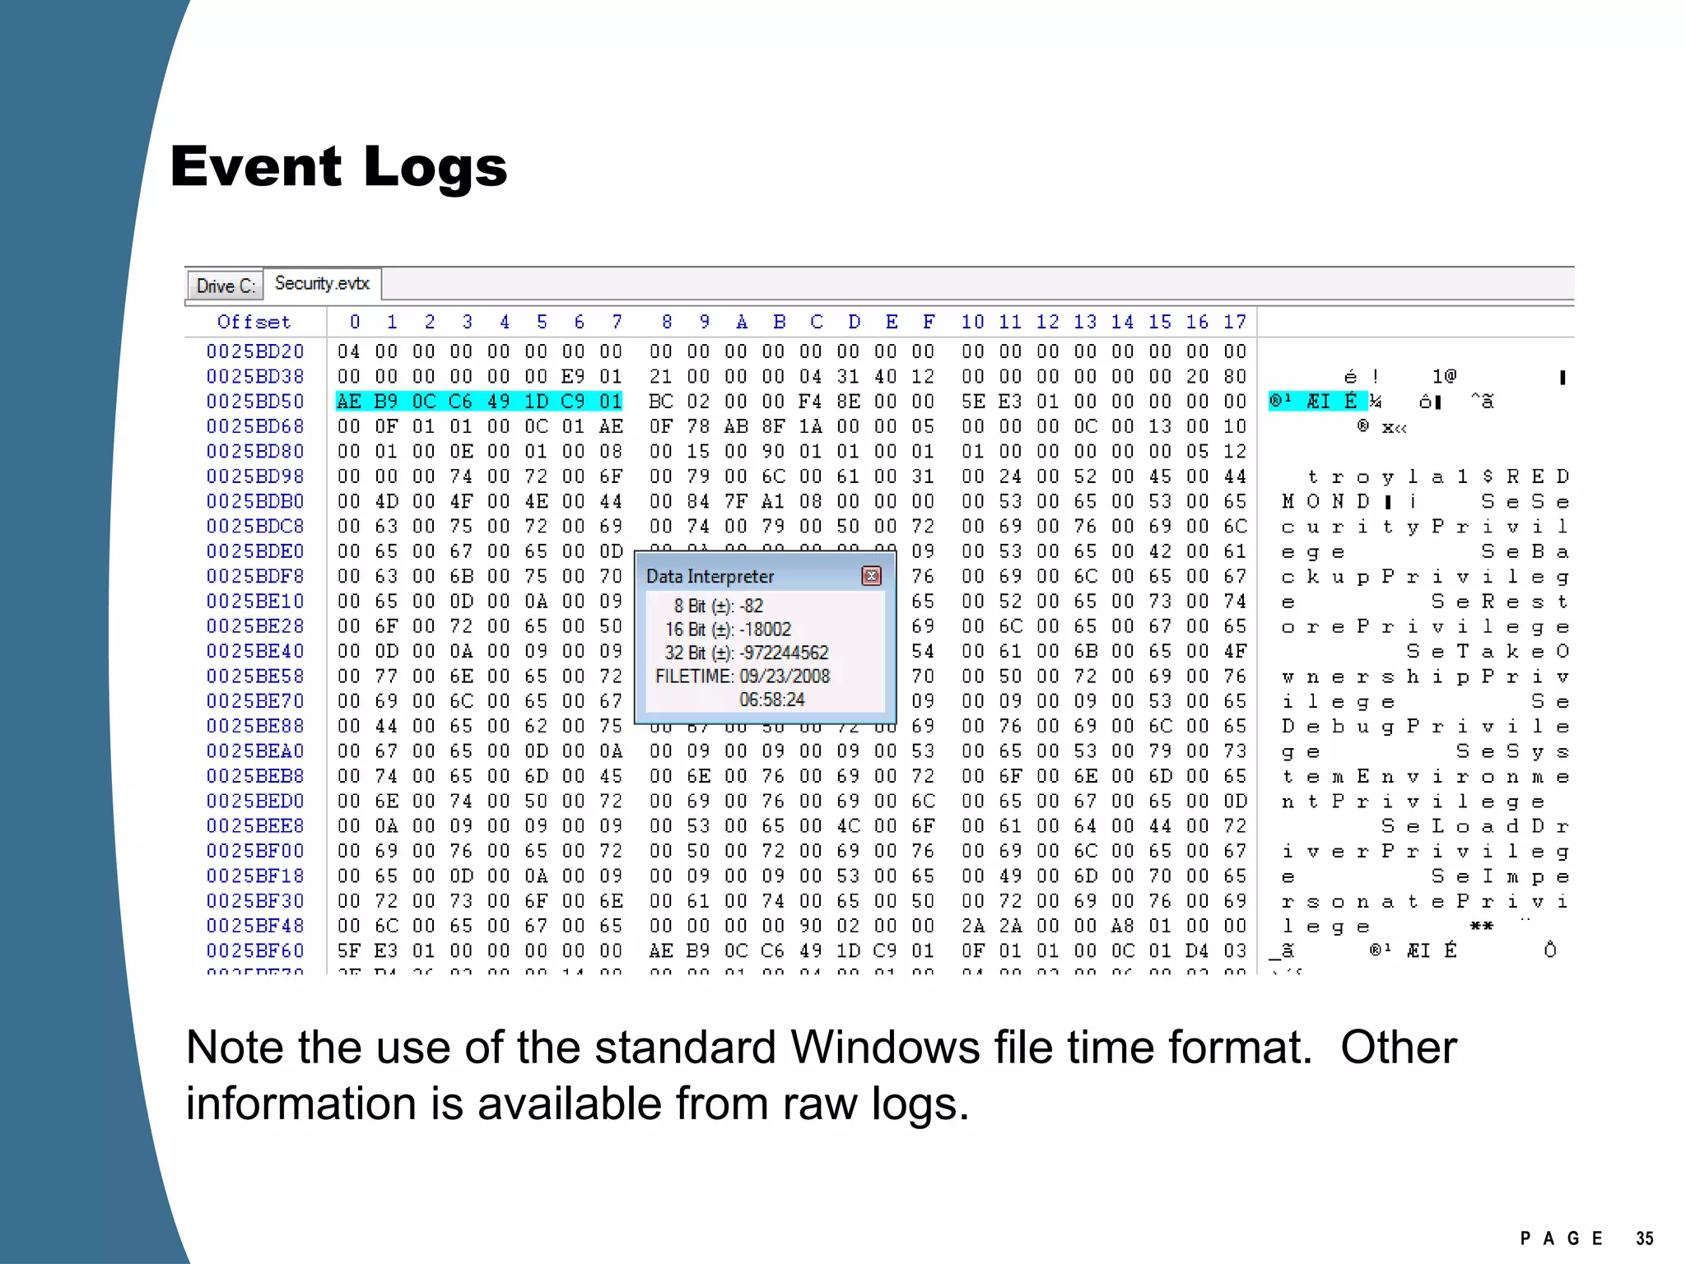Select offset row 0025BDC8
1686x1264 pixels.
pyautogui.click(x=255, y=526)
